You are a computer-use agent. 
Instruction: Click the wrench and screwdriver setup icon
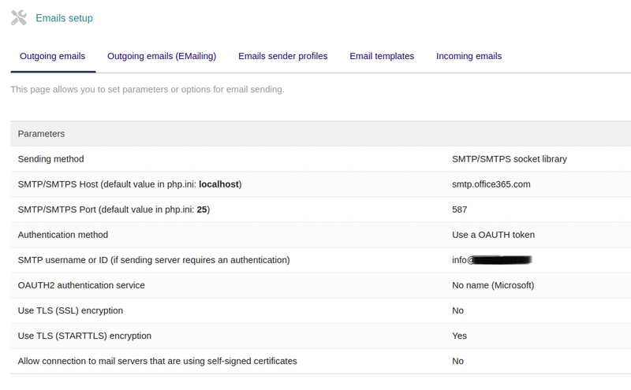click(x=19, y=17)
